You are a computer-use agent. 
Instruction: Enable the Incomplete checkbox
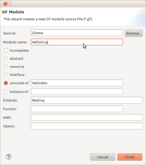point(6,50)
